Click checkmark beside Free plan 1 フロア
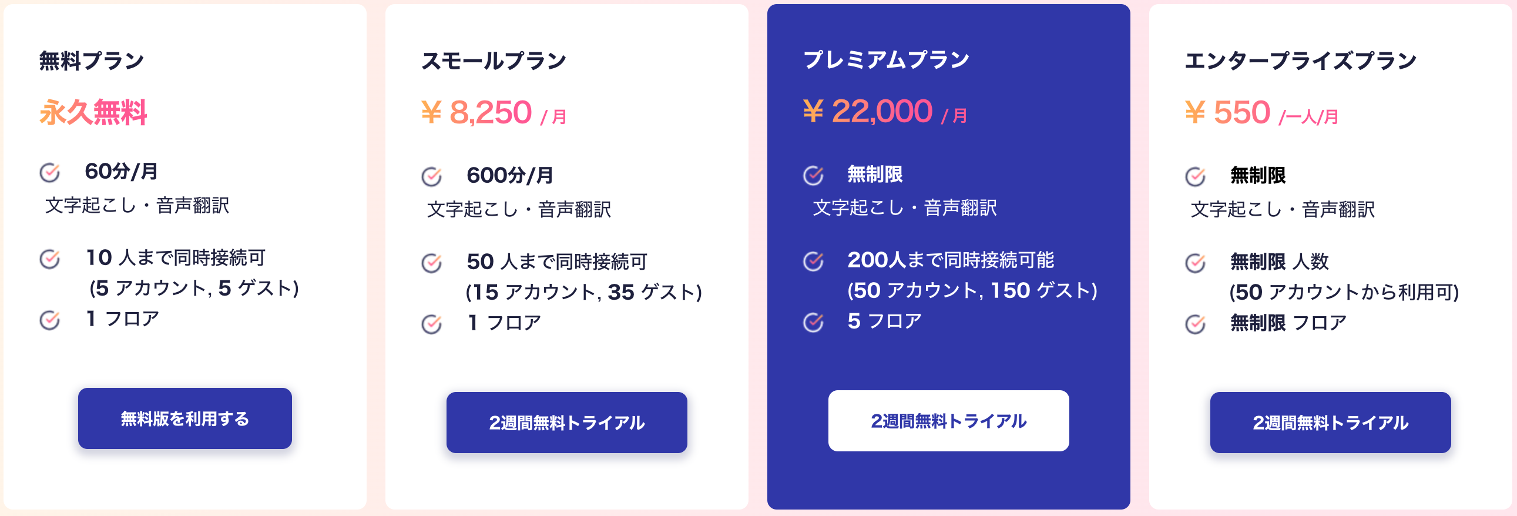The image size is (1517, 516). (50, 320)
